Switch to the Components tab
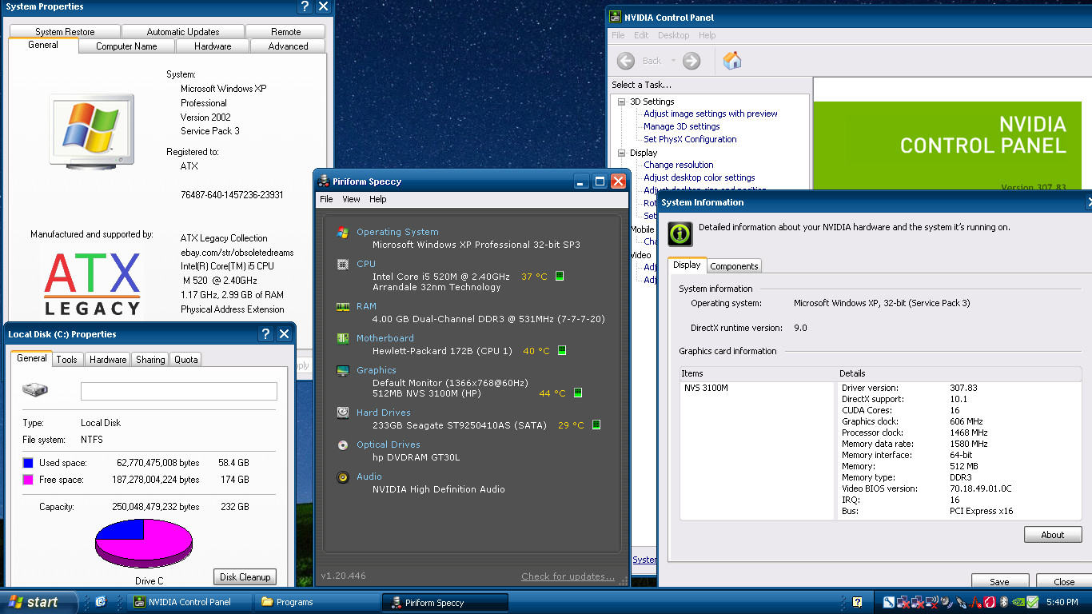The height and width of the screenshot is (614, 1092). (x=734, y=266)
